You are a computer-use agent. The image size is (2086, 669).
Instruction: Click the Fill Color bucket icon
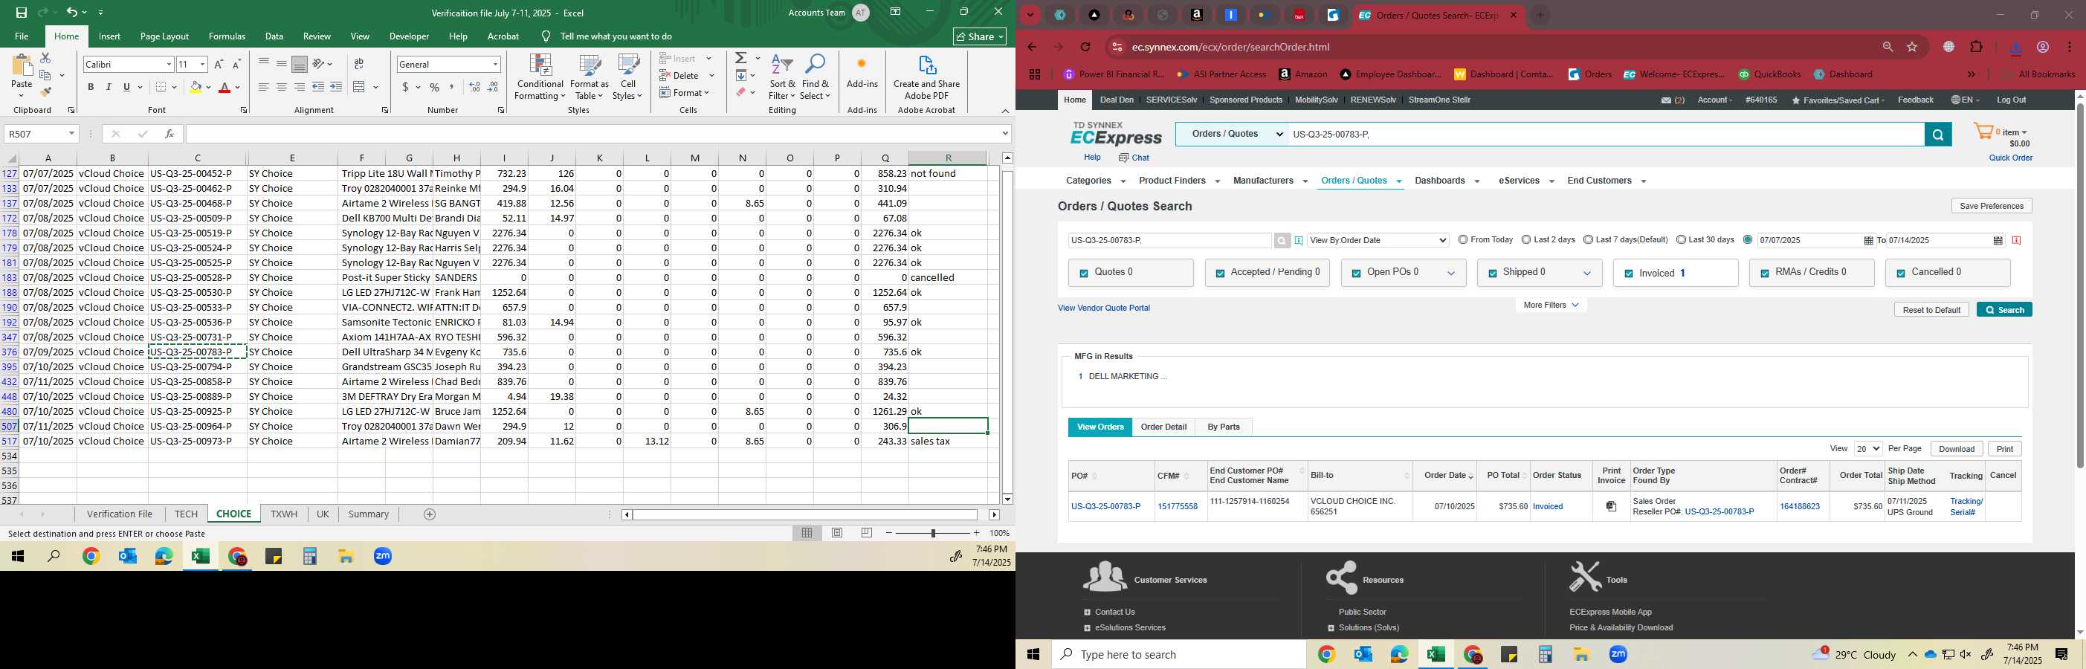[196, 88]
